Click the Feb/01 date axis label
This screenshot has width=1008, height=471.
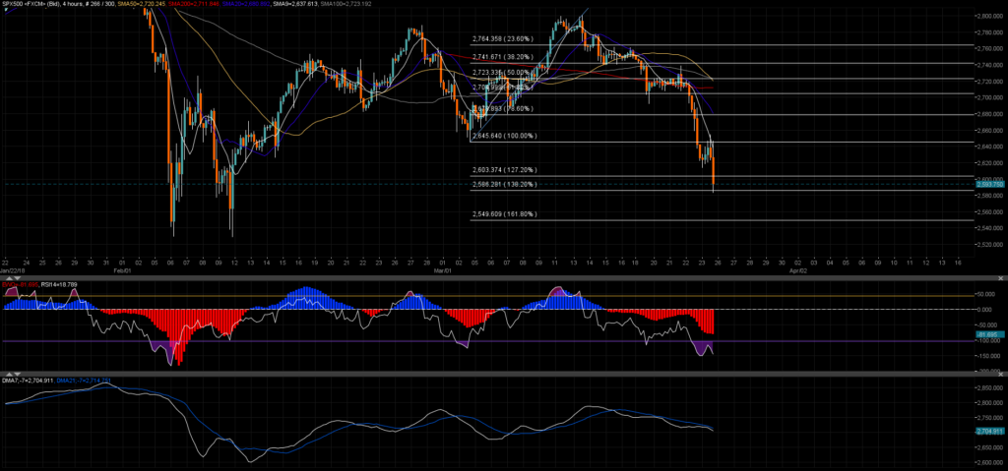[123, 271]
